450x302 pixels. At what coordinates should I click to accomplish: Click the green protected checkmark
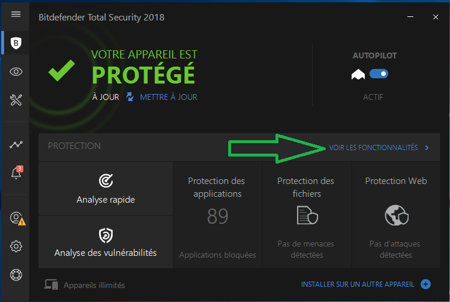coord(61,71)
